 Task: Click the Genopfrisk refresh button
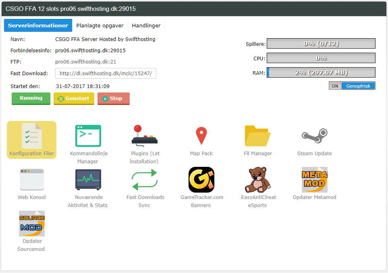click(358, 86)
